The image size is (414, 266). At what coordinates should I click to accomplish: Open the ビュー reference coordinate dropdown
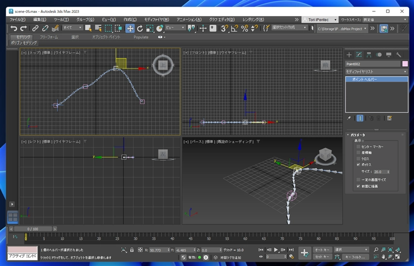coord(175,27)
